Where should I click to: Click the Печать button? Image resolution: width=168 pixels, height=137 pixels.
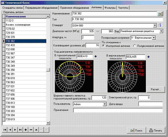156,130
